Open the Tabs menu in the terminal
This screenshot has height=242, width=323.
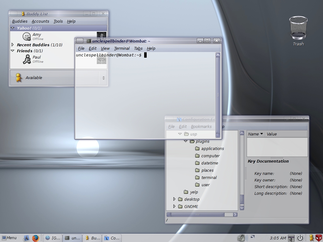(x=138, y=48)
